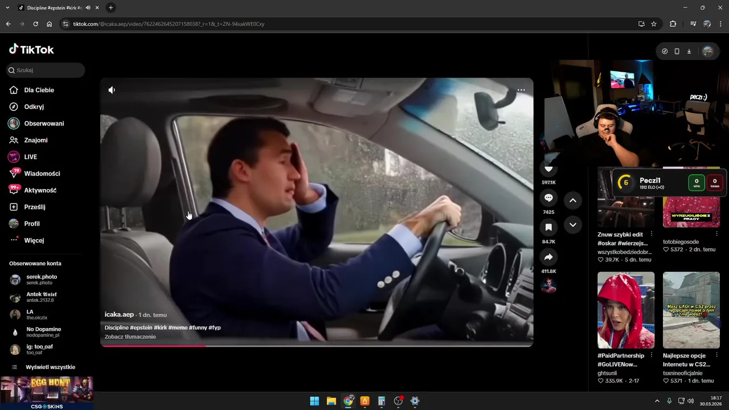Expand Chrome tab search dropdown

7,7
